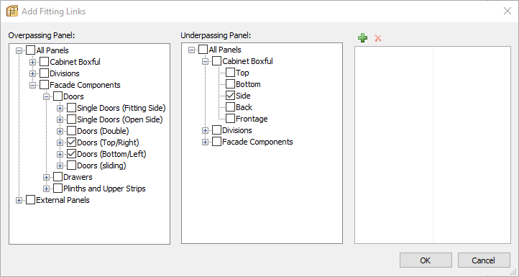519x277 pixels.
Task: Click inside the empty fitting links list
Action: coord(433,145)
